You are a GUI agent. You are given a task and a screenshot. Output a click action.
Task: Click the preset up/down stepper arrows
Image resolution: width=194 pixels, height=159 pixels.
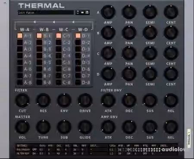click(x=78, y=12)
